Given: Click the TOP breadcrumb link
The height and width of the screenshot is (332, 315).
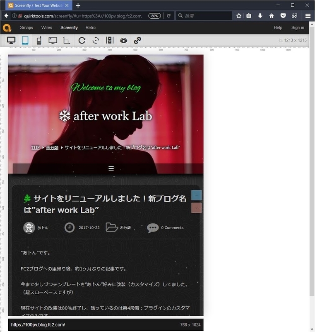Looking at the screenshot, I should point(36,148).
